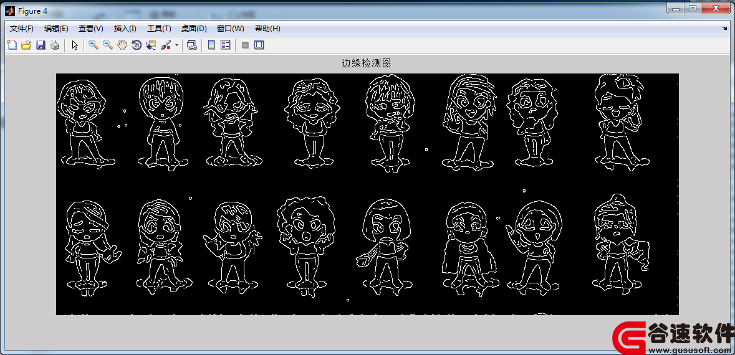735x355 pixels.
Task: Activate the Zoom In magnifier tool
Action: 94,45
